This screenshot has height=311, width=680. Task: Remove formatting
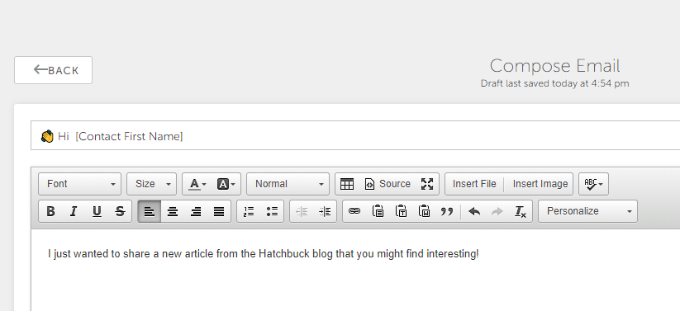(520, 211)
